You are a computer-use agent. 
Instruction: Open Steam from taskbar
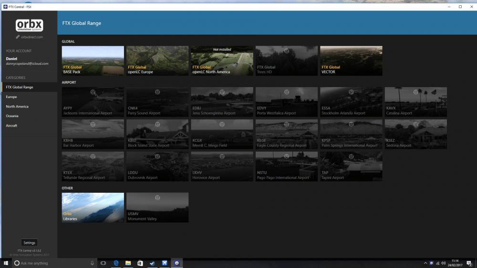coord(152,263)
